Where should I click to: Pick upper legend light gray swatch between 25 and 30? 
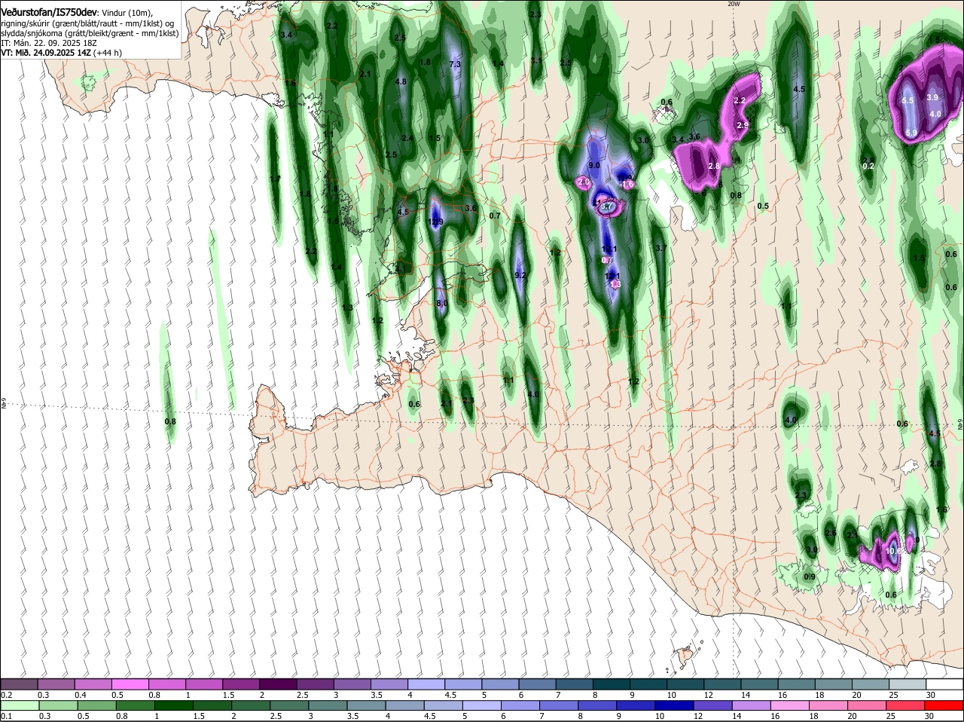(908, 684)
